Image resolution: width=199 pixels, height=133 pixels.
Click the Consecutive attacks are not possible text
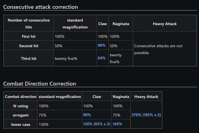[158, 49]
